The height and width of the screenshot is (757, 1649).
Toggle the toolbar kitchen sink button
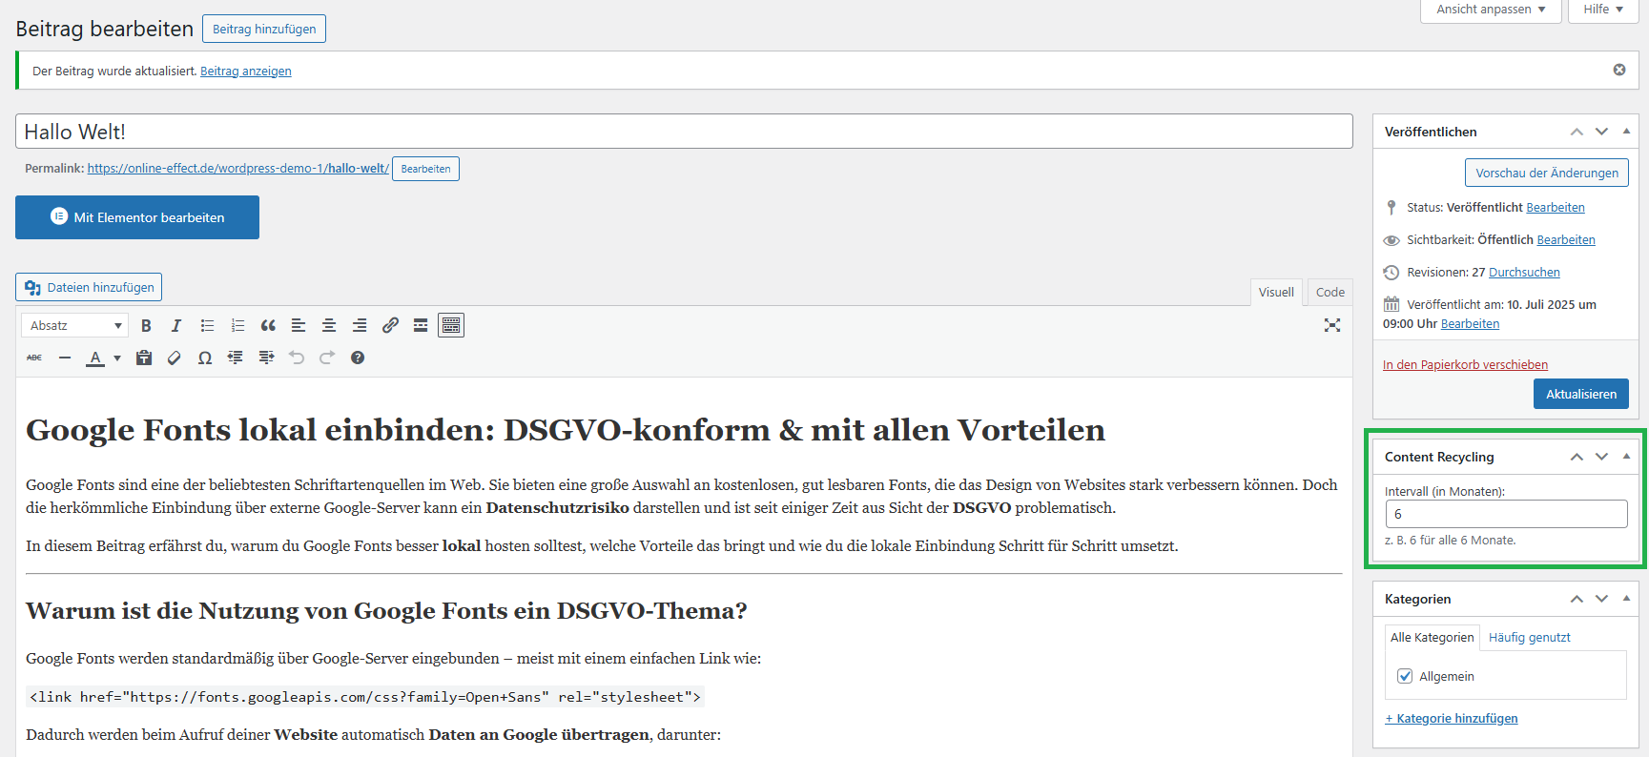click(x=451, y=325)
